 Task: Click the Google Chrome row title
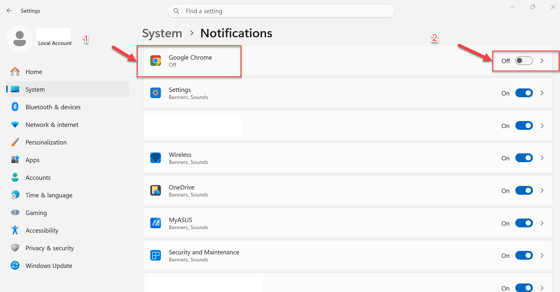(x=190, y=57)
